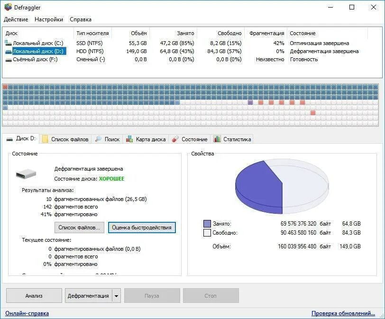Click the 90 463 580 160 байт value

tap(306, 233)
